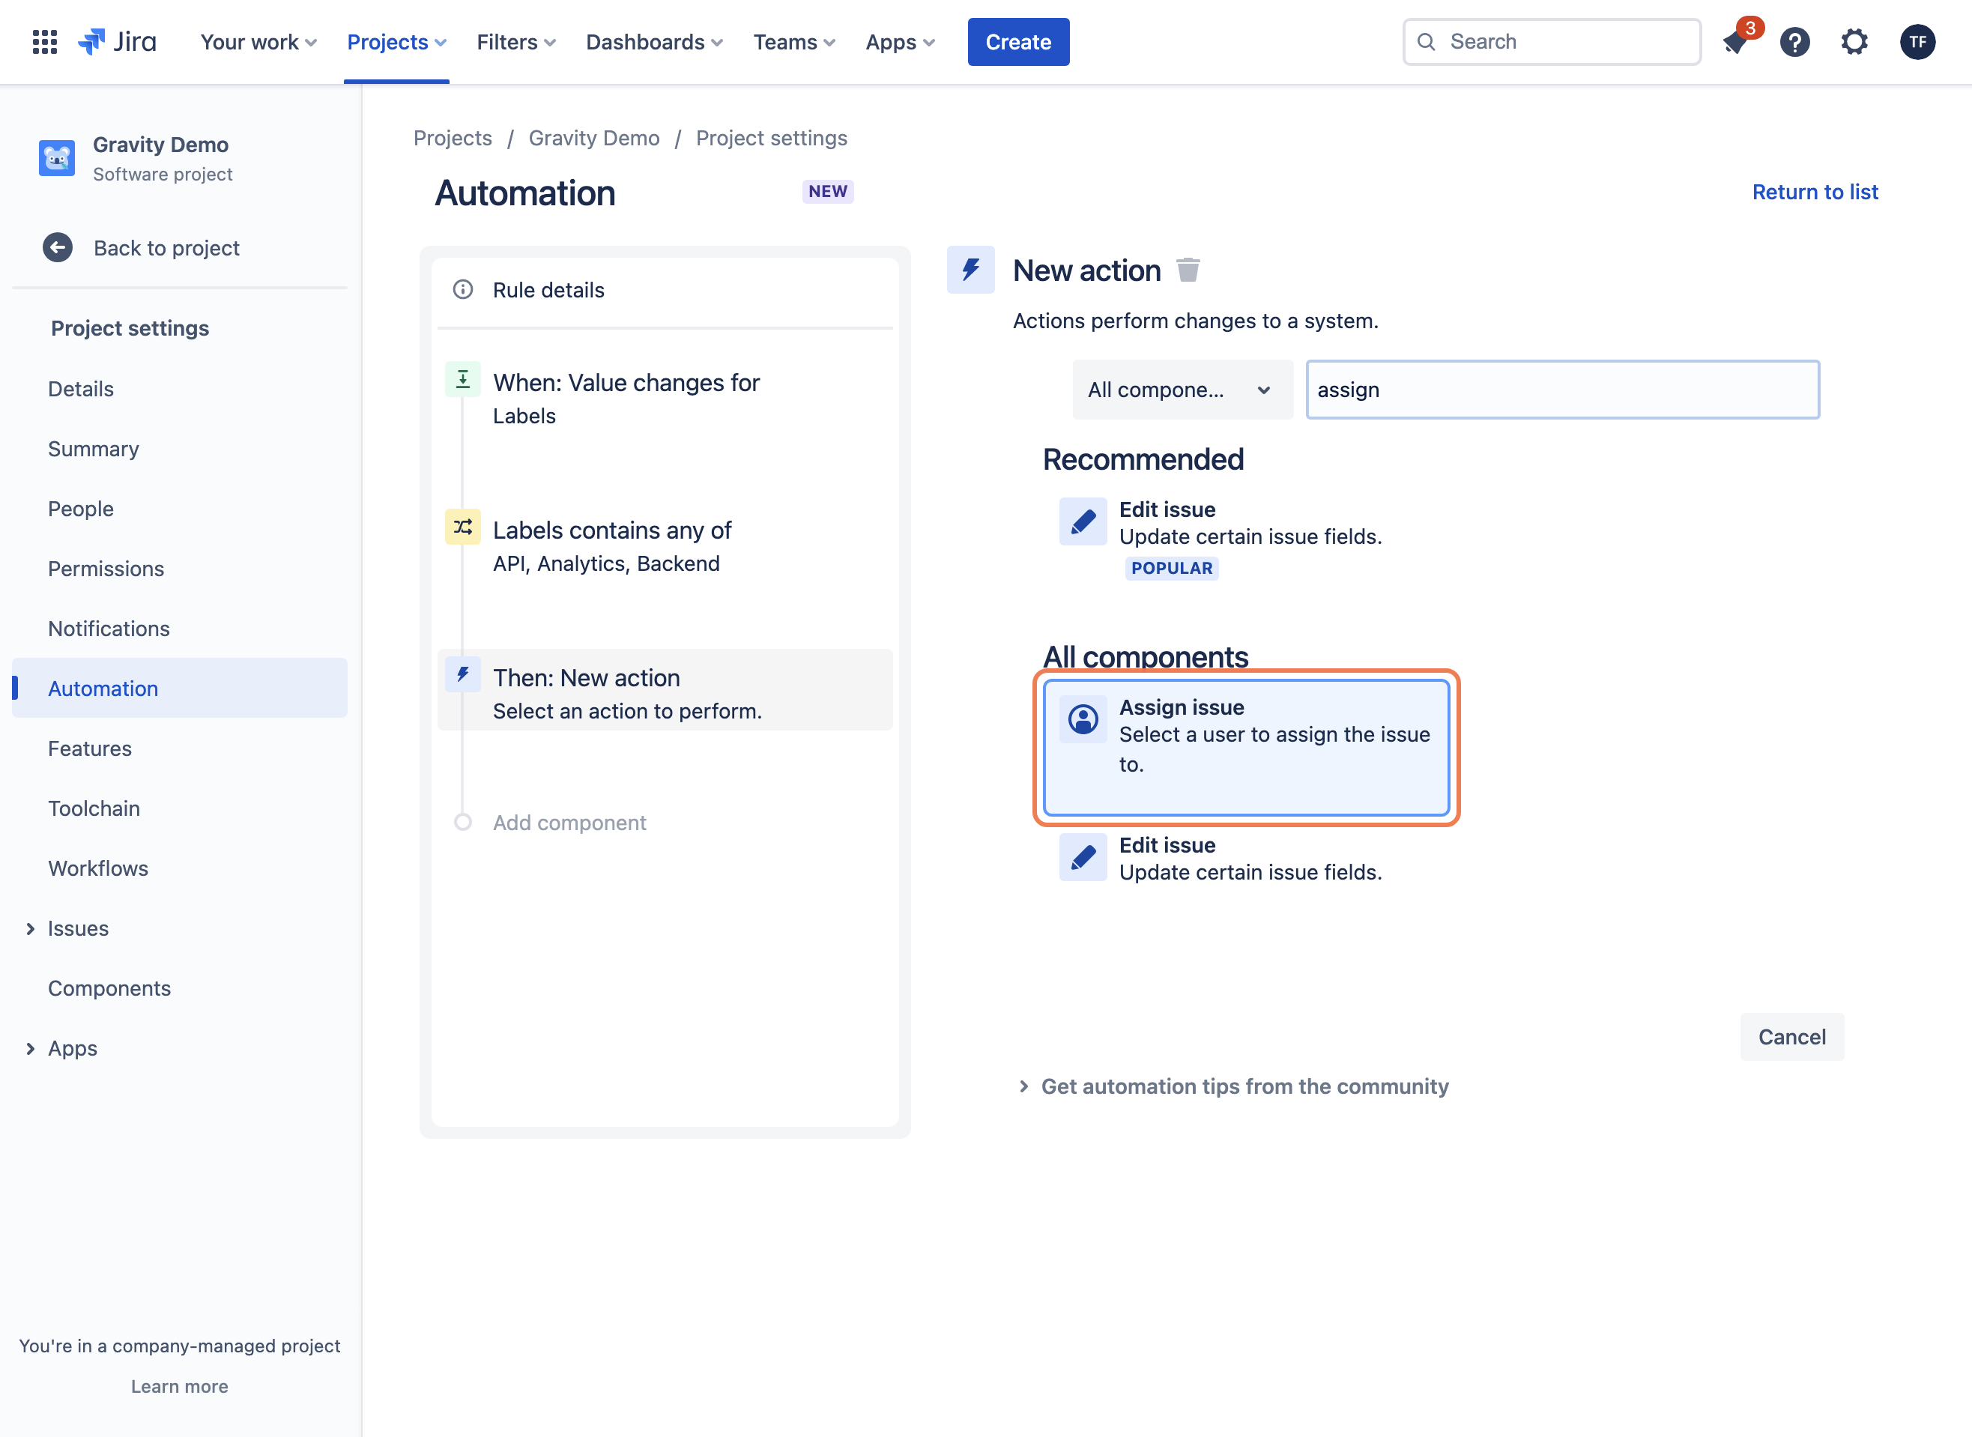The image size is (1972, 1437).
Task: Open Workflows in the sidebar
Action: pos(98,868)
